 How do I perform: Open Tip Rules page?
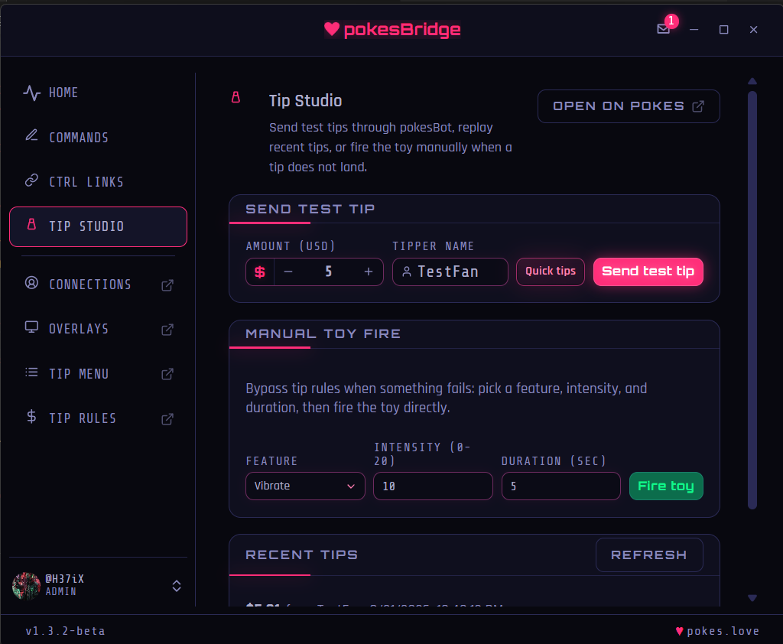[99, 418]
